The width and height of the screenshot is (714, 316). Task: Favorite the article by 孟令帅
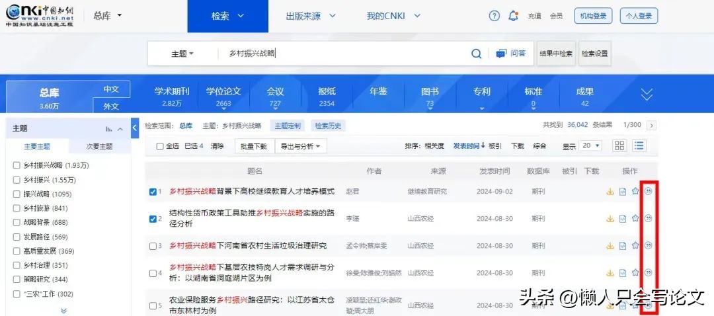pyautogui.click(x=635, y=246)
